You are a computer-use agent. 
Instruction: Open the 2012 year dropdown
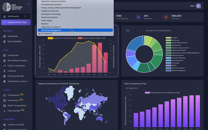pos(132,31)
